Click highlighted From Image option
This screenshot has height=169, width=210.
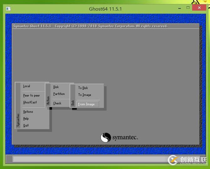[88, 104]
